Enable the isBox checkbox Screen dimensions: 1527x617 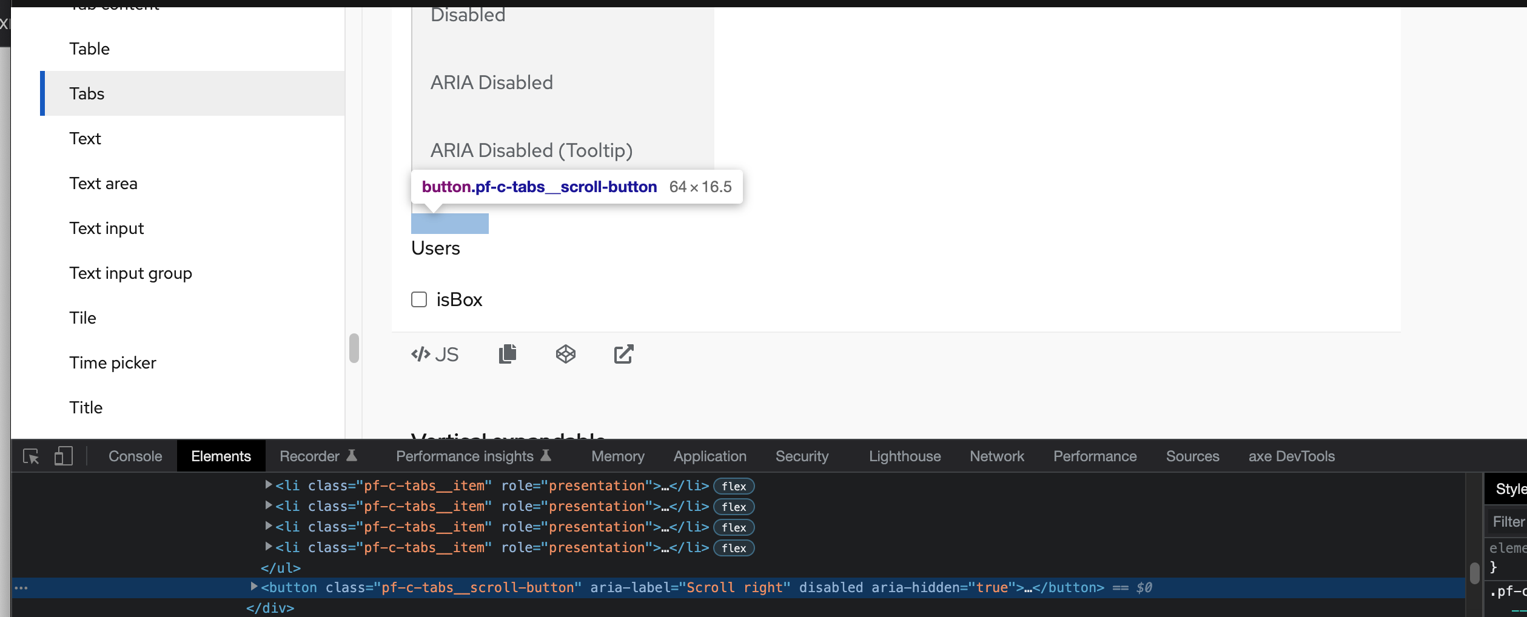coord(419,299)
